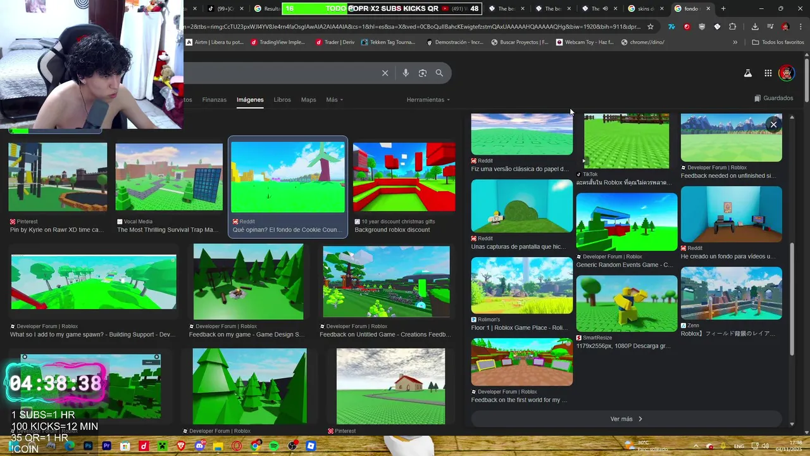Viewport: 810px width, 456px height.
Task: Open Opera browser from the taskbar
Action: click(x=237, y=446)
